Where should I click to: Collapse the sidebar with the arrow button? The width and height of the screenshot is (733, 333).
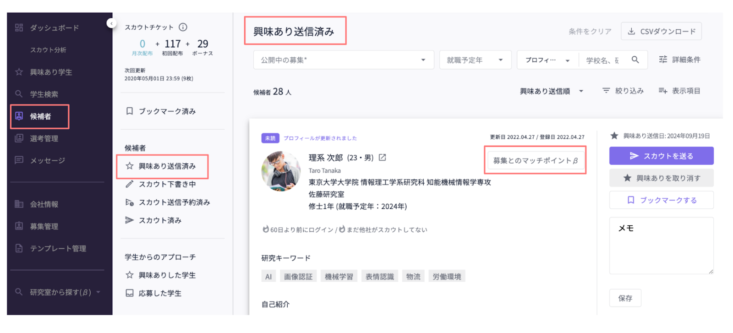(111, 23)
